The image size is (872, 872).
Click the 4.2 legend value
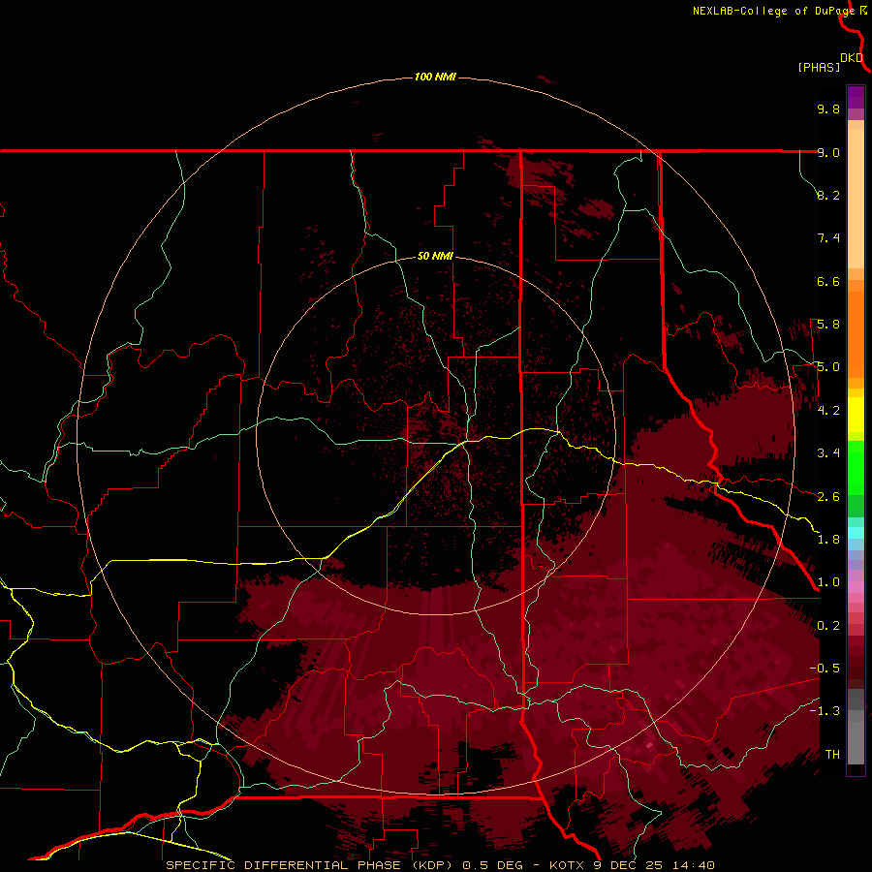(828, 411)
